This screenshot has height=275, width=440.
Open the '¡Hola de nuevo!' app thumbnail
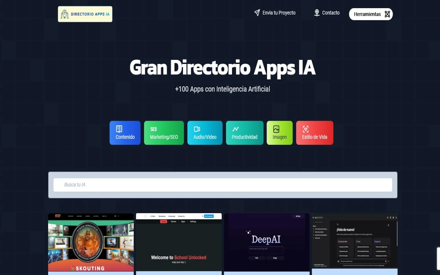[355, 242]
